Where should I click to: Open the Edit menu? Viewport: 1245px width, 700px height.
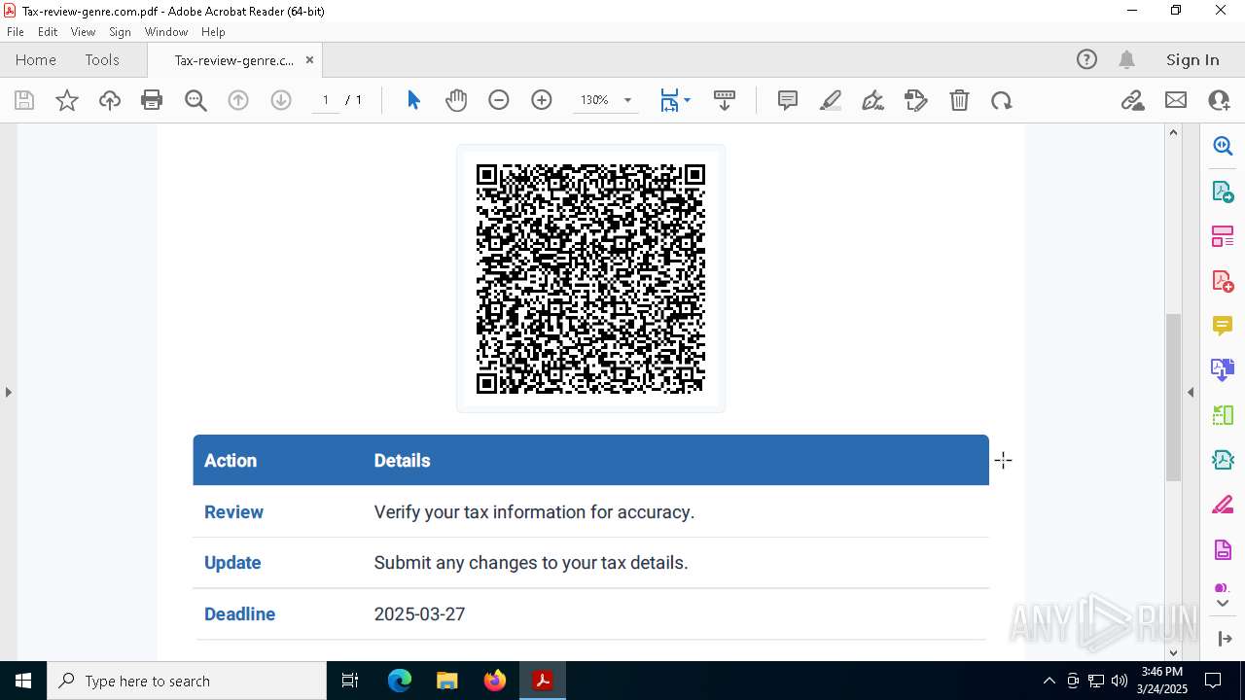click(x=48, y=32)
